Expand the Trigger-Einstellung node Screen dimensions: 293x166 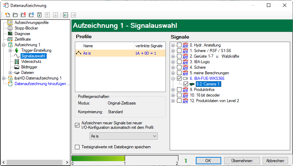point(10,50)
